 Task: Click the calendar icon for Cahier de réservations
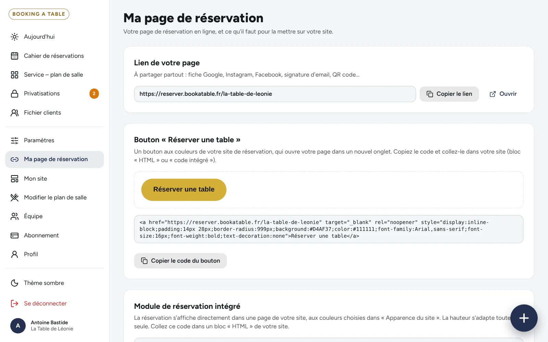coord(14,56)
